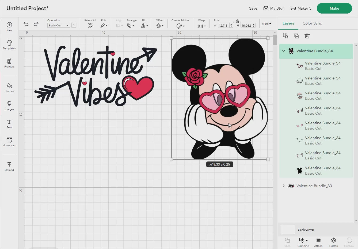358x249 pixels.
Task: Click the Select All icon
Action: tap(90, 26)
